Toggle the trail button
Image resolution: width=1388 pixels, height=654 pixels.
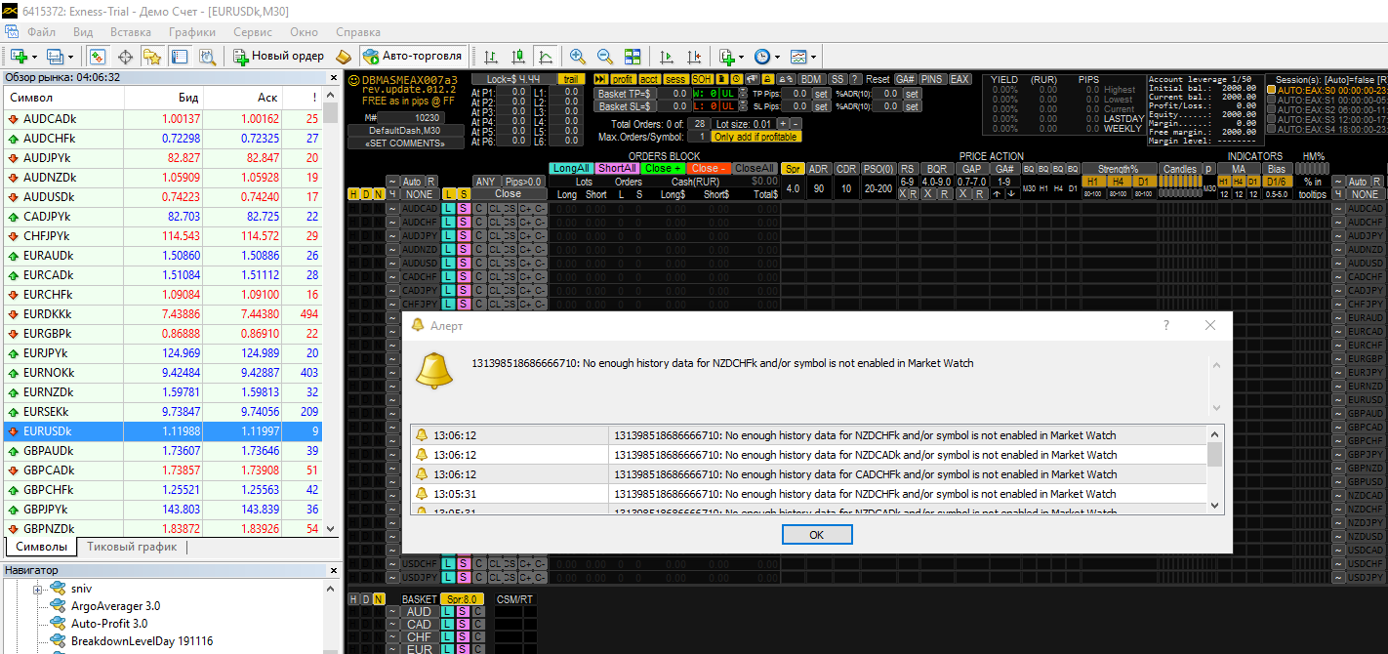571,79
